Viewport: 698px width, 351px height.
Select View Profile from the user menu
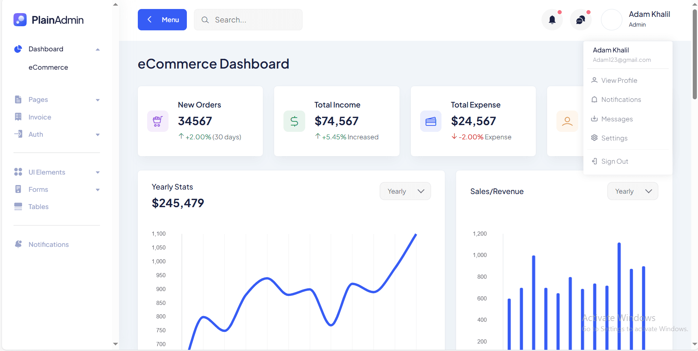pos(619,81)
